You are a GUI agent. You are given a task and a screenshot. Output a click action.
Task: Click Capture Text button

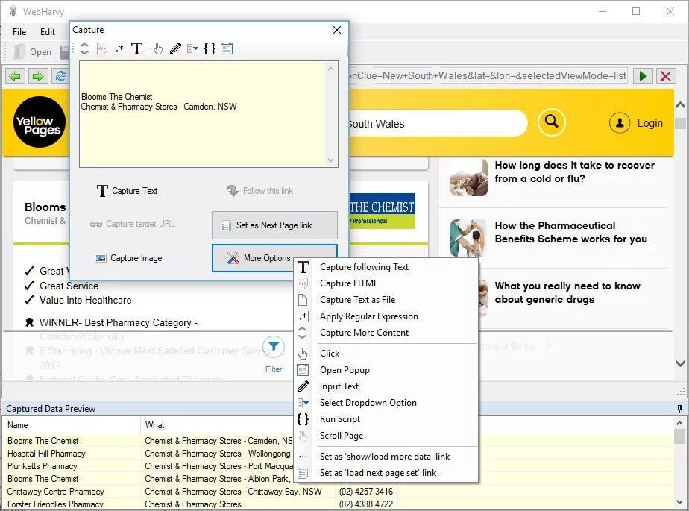point(127,191)
